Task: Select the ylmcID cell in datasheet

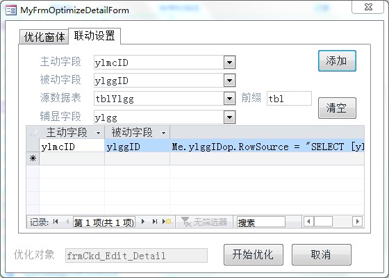Action: pos(72,146)
